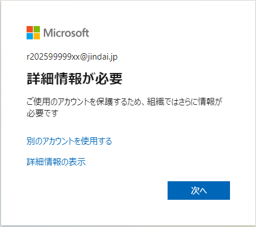
Task: Click the red square in the Microsoft logo
Action: pyautogui.click(x=29, y=29)
